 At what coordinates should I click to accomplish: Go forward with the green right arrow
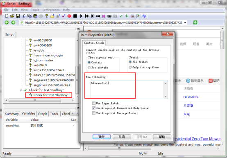13,23
